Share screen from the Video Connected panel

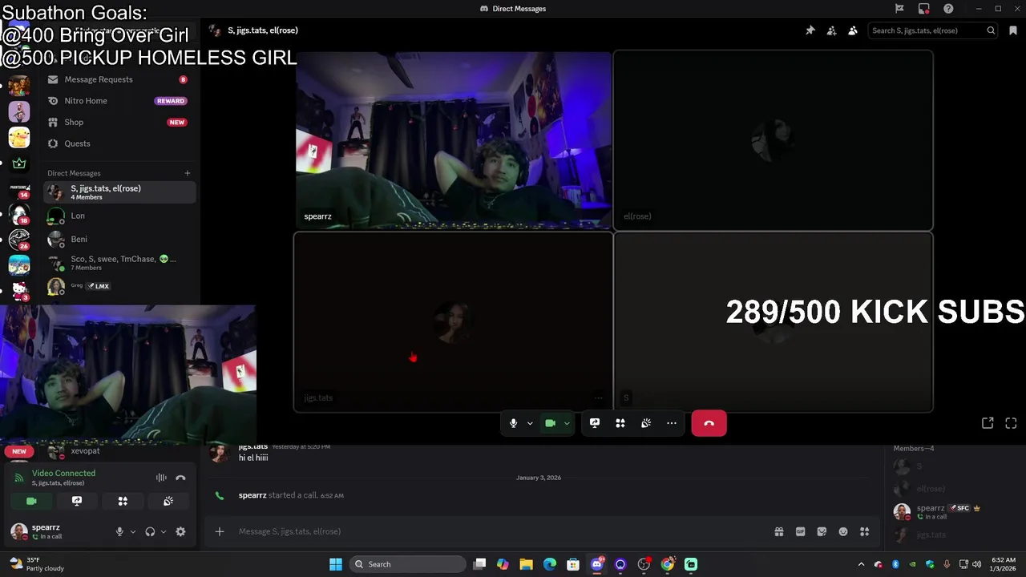click(77, 501)
